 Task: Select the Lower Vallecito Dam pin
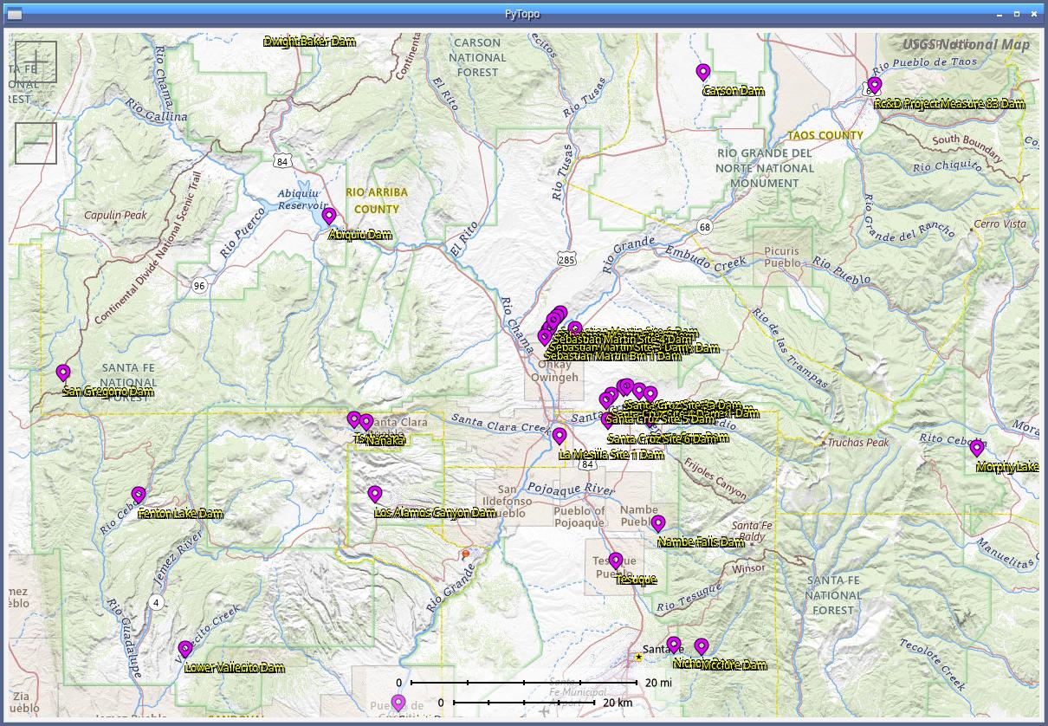pos(185,649)
